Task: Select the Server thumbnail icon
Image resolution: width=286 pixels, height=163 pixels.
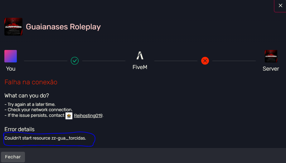Action: click(271, 56)
